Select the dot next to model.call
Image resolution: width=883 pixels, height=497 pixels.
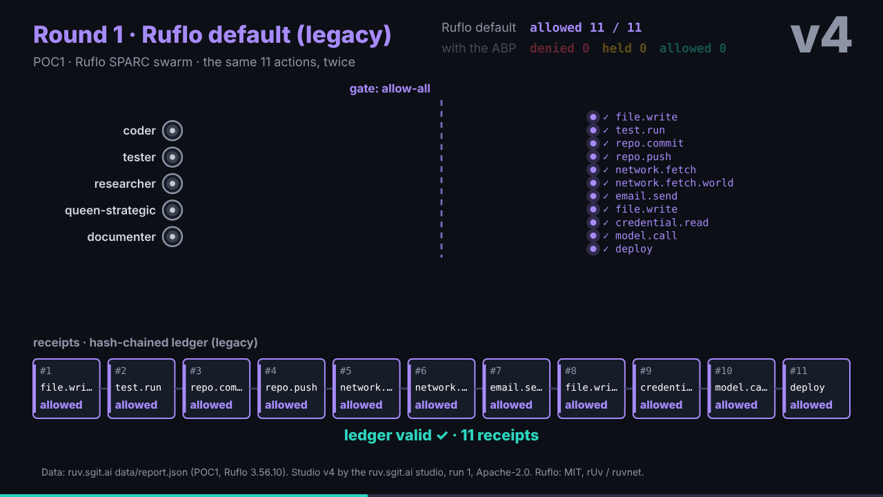[593, 235]
